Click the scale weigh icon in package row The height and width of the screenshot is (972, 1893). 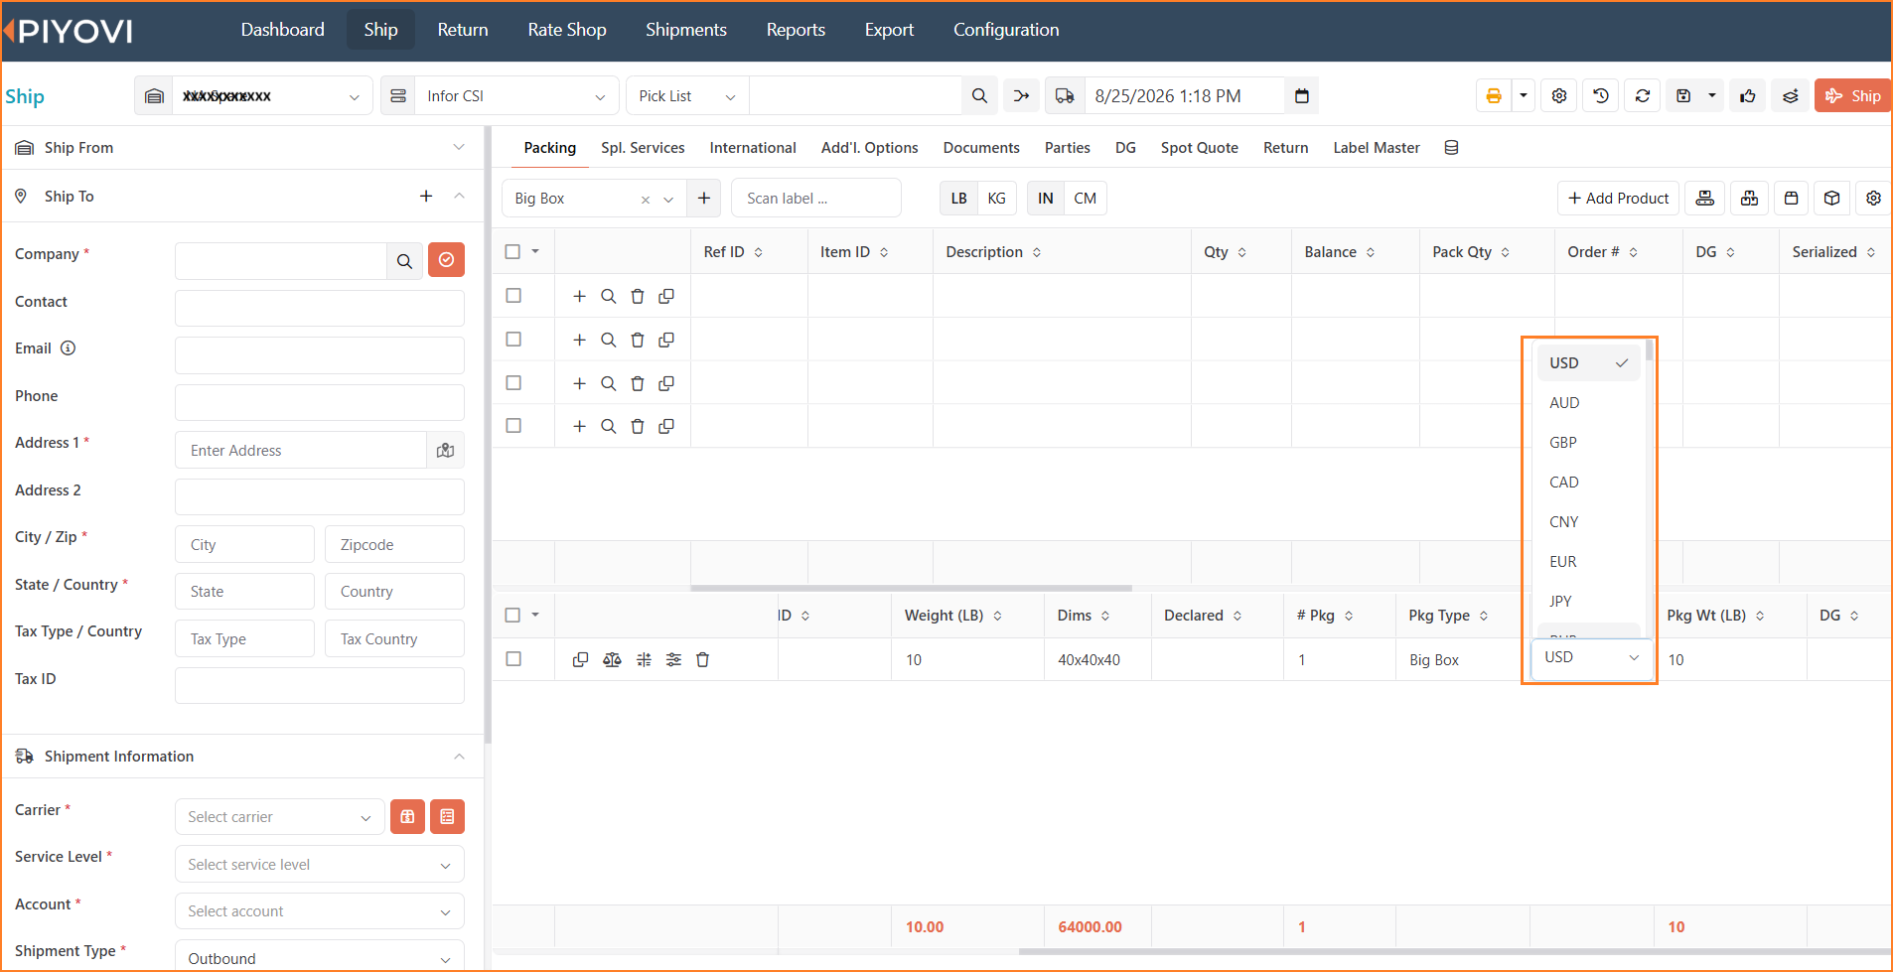612,660
